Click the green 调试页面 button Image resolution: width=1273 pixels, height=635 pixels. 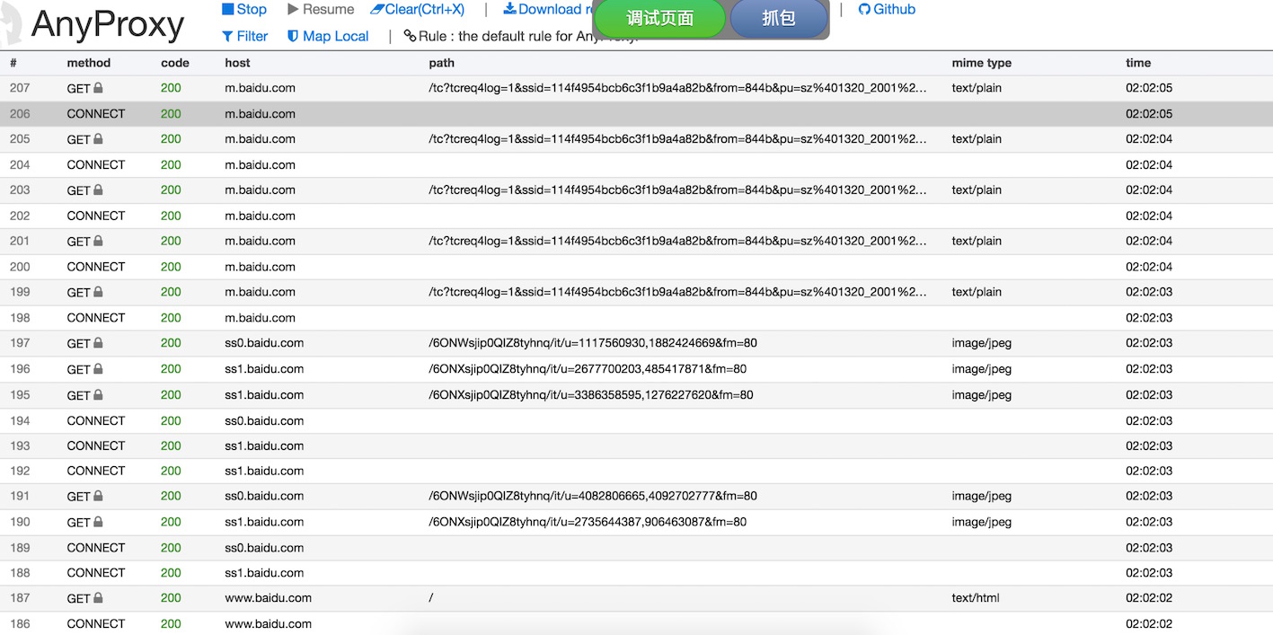pos(660,18)
